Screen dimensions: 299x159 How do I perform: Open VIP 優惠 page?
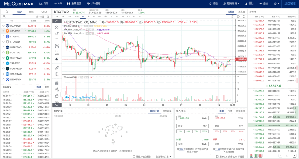pos(93,4)
